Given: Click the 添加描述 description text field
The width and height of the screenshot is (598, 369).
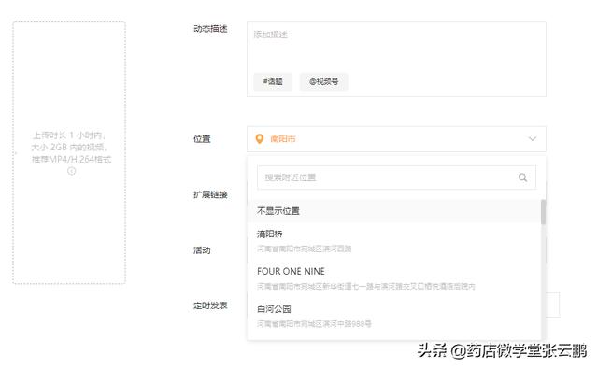Looking at the screenshot, I should coord(396,59).
